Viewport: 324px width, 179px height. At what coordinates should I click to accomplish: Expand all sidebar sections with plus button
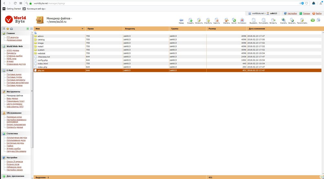coord(28,29)
